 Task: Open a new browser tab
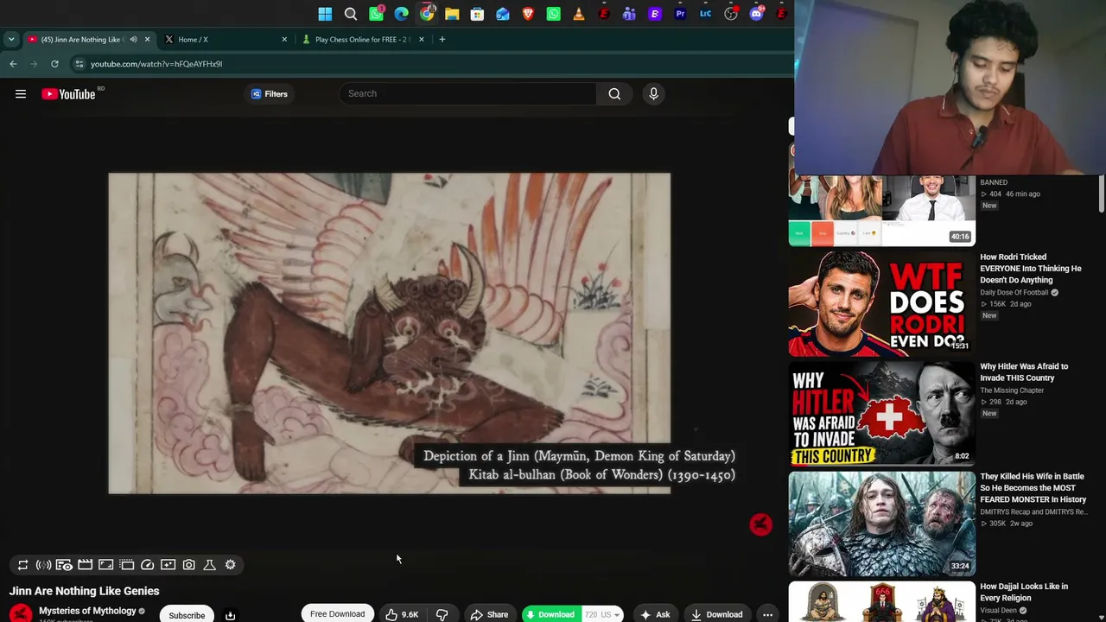(x=442, y=39)
